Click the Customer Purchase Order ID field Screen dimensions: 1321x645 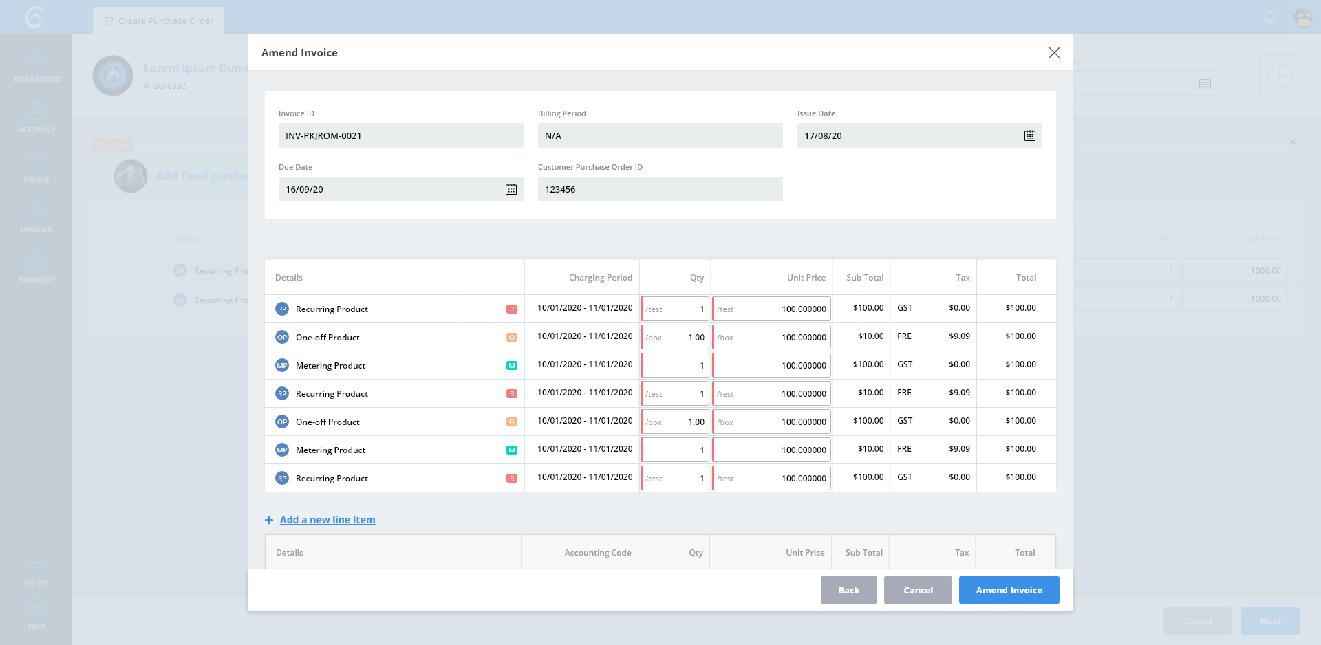click(x=660, y=189)
